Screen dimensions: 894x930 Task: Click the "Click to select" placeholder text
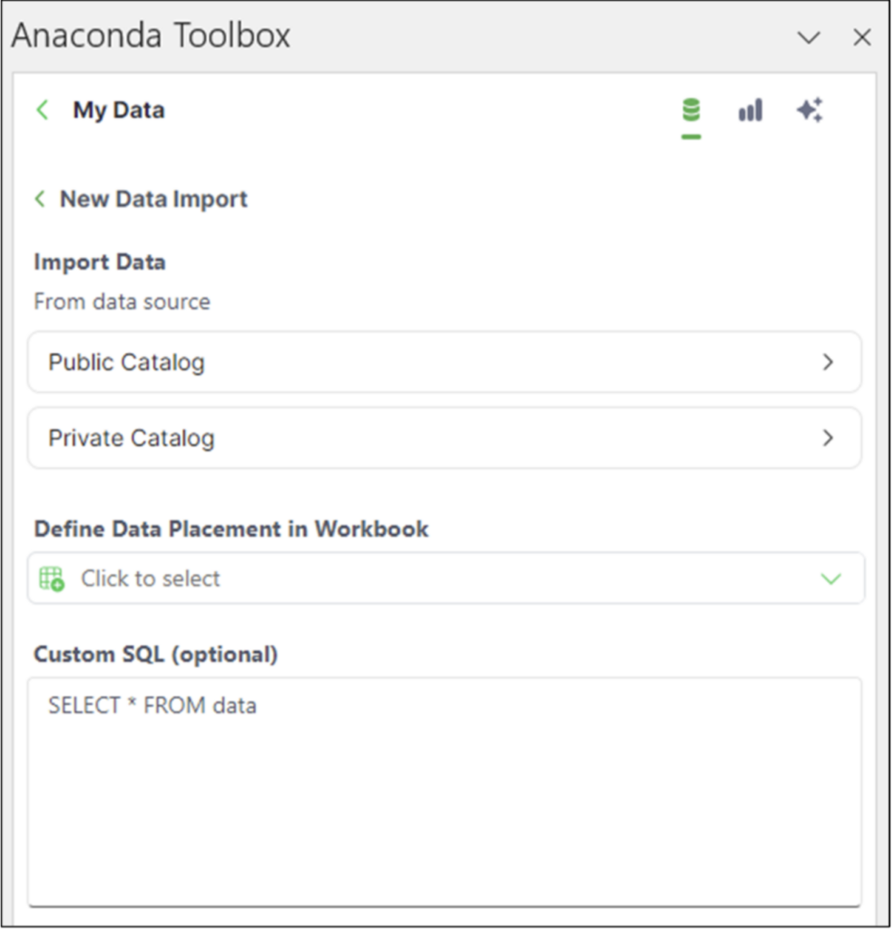tap(151, 579)
